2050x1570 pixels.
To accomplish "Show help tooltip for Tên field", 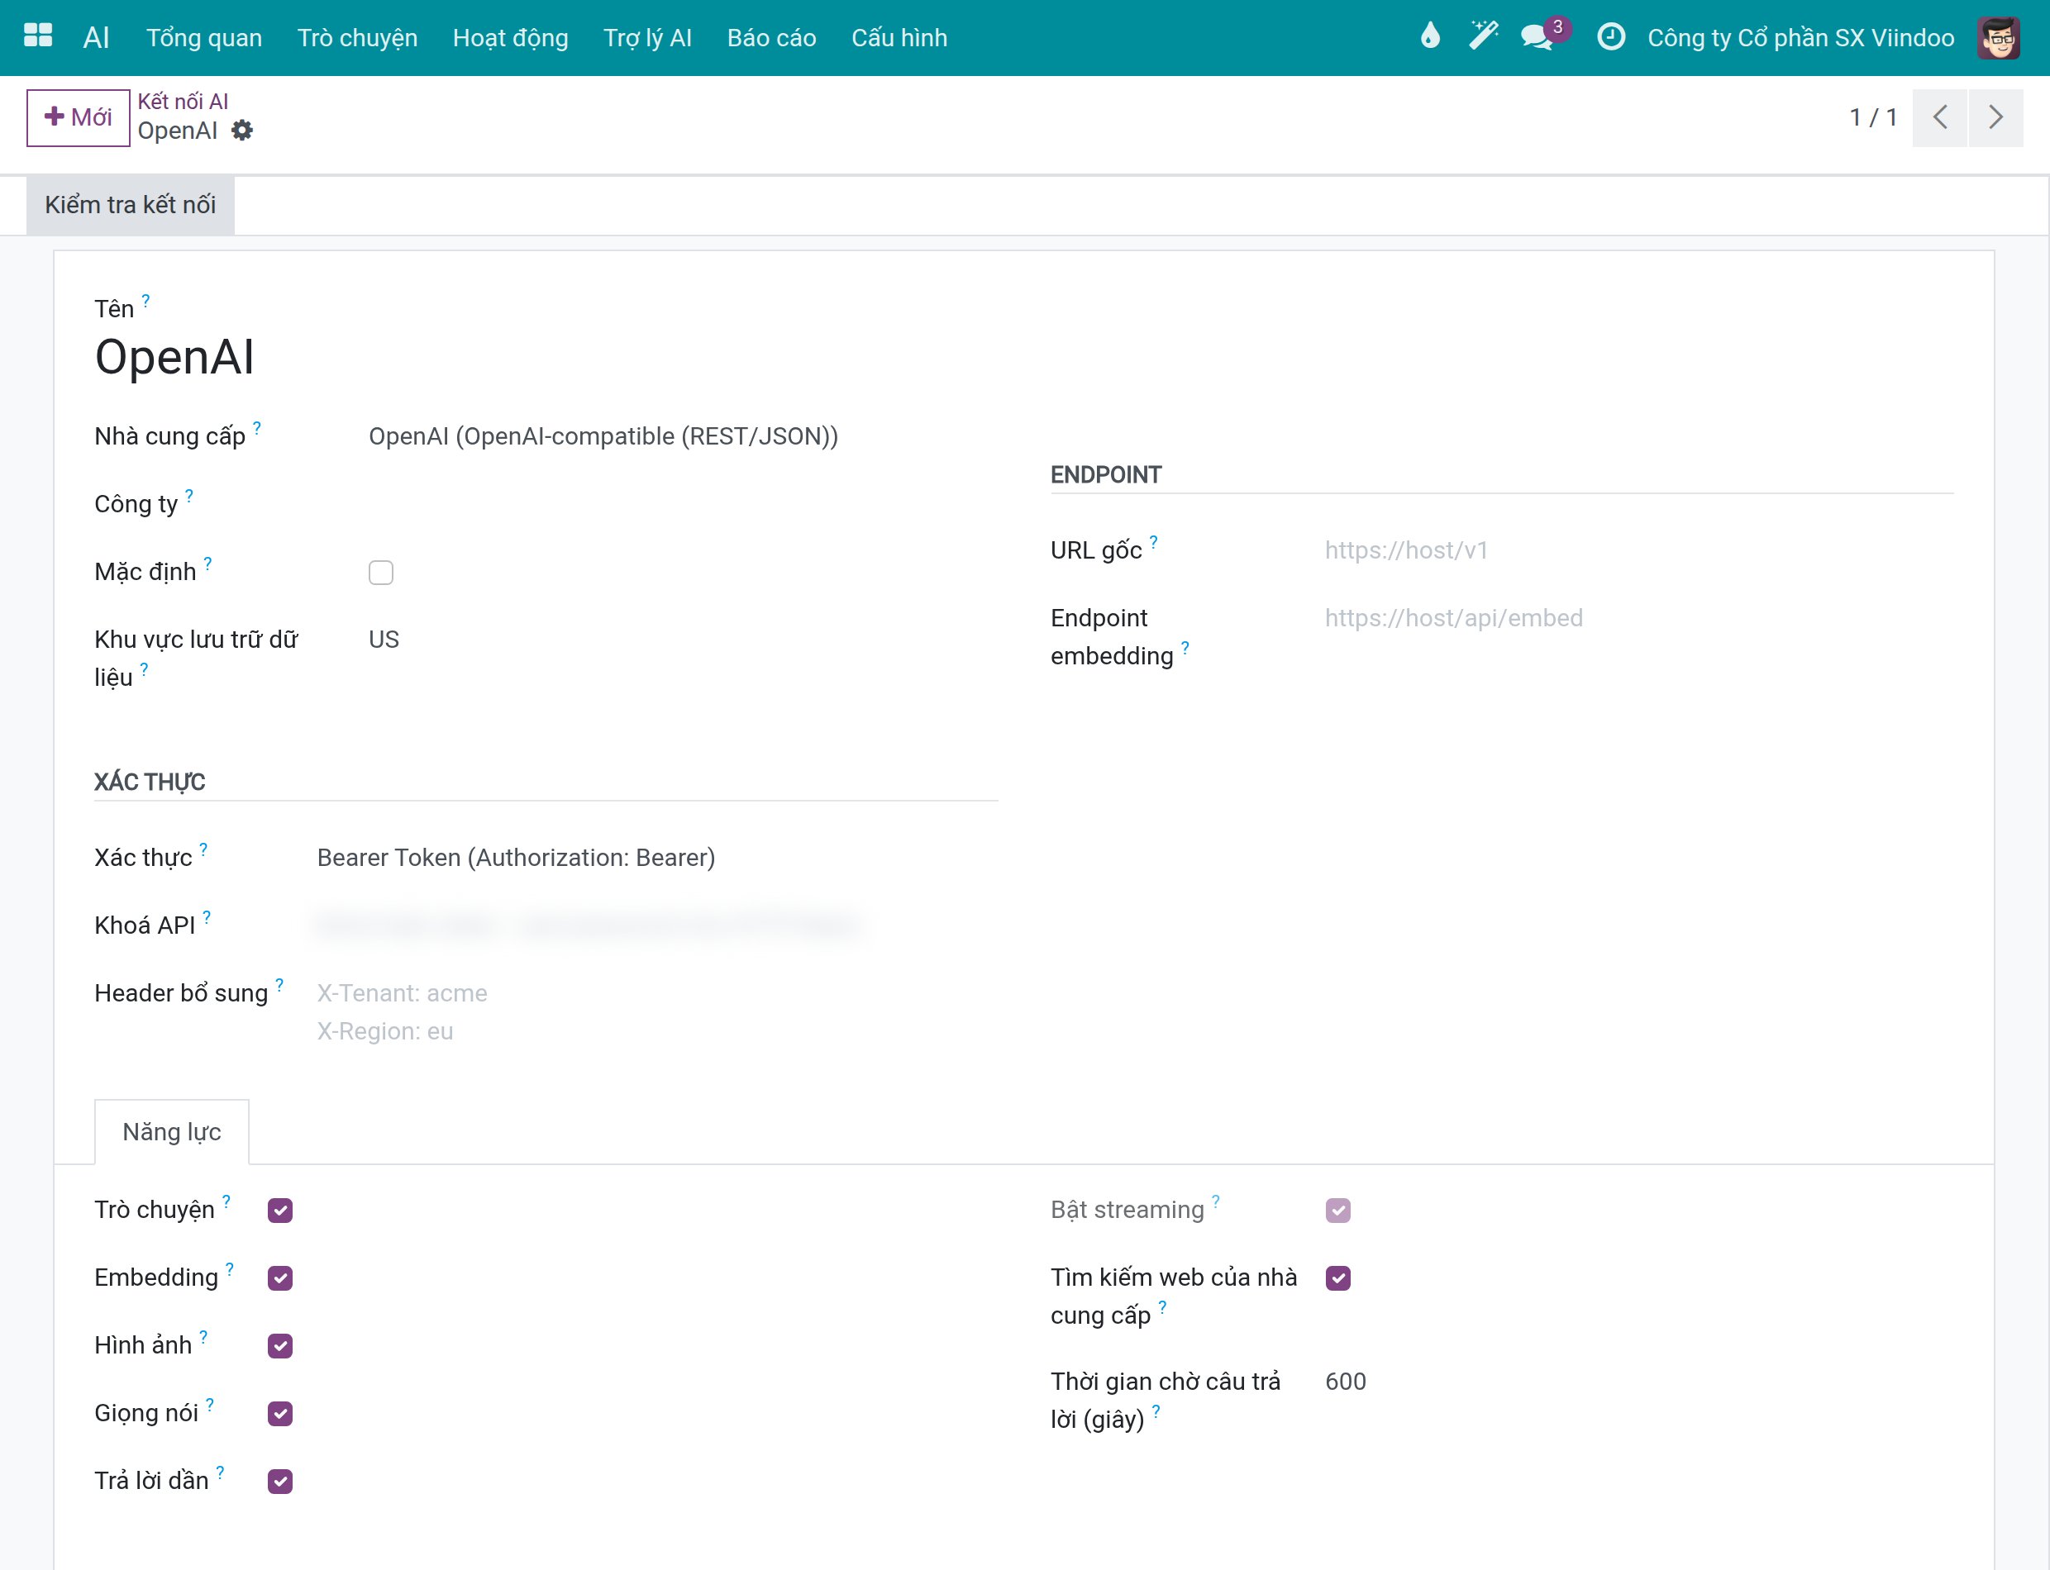I will (145, 300).
